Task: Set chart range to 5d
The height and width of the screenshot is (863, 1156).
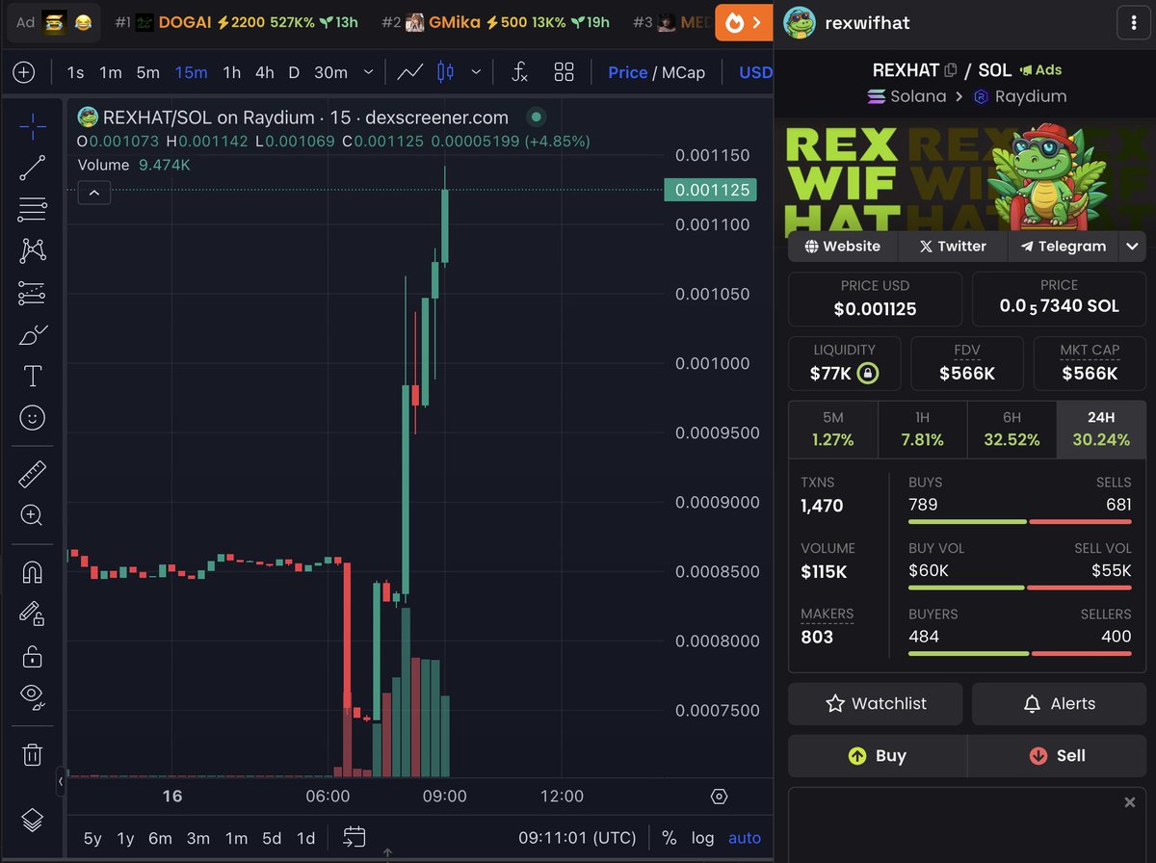Action: tap(273, 838)
